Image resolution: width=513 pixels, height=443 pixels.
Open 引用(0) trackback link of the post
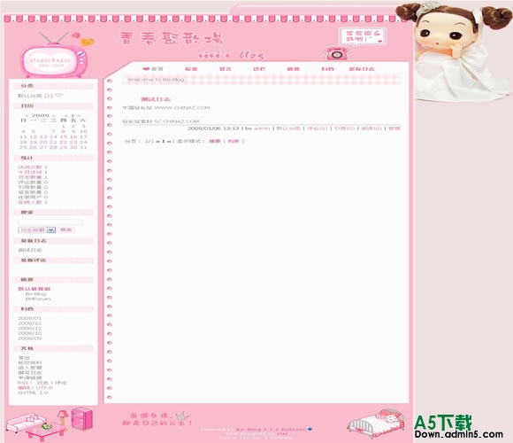pyautogui.click(x=344, y=128)
